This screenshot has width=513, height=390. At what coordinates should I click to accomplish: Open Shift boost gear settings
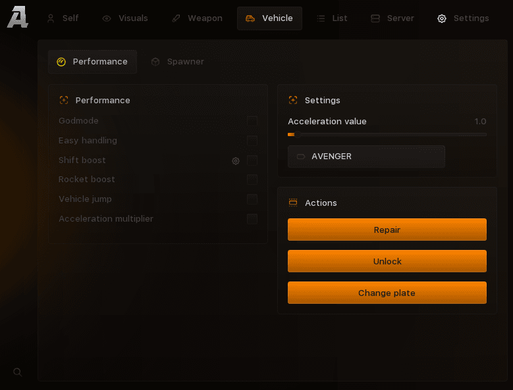236,160
